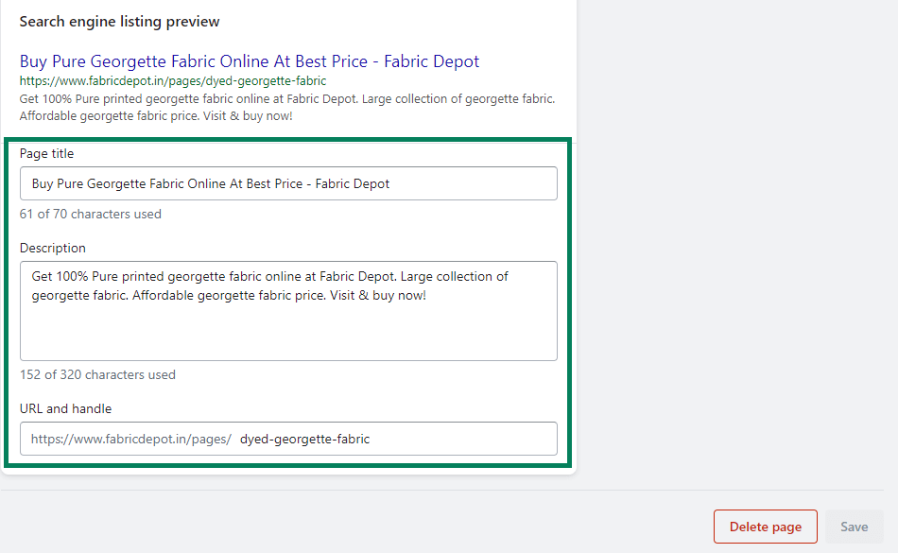Click the Search engine listing preview heading
This screenshot has width=898, height=553.
pos(120,22)
